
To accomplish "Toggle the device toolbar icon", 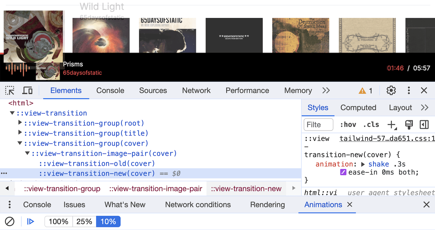I will (27, 90).
